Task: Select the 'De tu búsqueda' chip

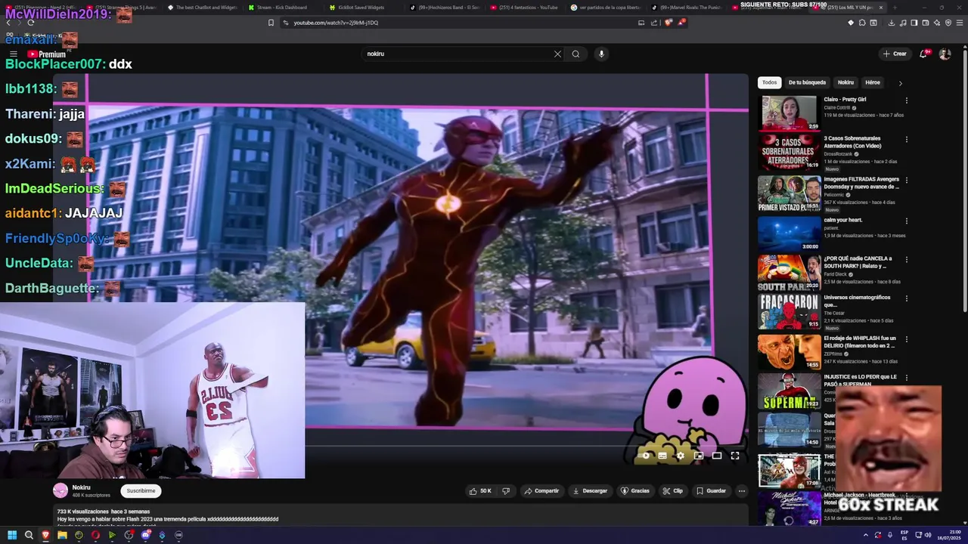Action: tap(807, 82)
